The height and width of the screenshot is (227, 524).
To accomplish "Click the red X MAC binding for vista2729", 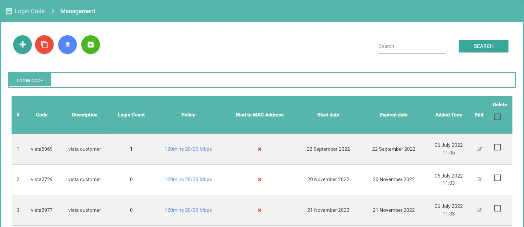I will (260, 179).
